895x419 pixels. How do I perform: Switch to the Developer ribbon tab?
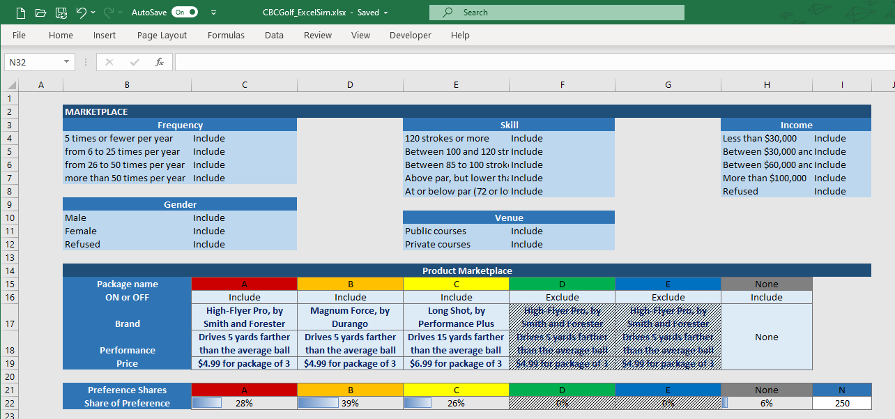[x=410, y=35]
